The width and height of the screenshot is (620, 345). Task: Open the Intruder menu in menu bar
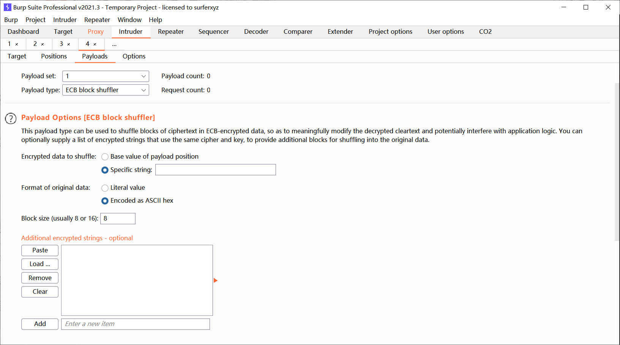click(65, 20)
